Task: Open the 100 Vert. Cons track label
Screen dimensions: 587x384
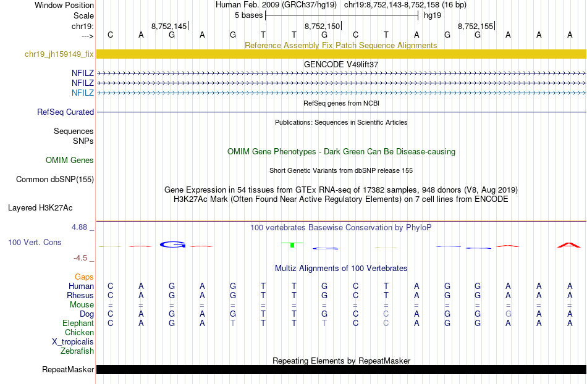Action: 35,242
